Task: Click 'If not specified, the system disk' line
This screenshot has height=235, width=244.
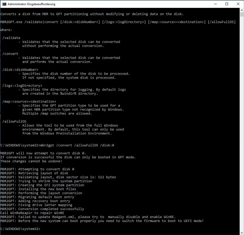Action: (69, 78)
